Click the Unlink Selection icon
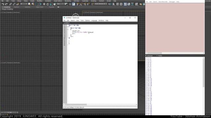Viewport: 211px width, 118px height. (x=14, y=4)
